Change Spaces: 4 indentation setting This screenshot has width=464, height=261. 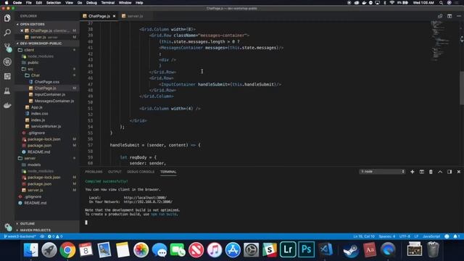pyautogui.click(x=386, y=236)
